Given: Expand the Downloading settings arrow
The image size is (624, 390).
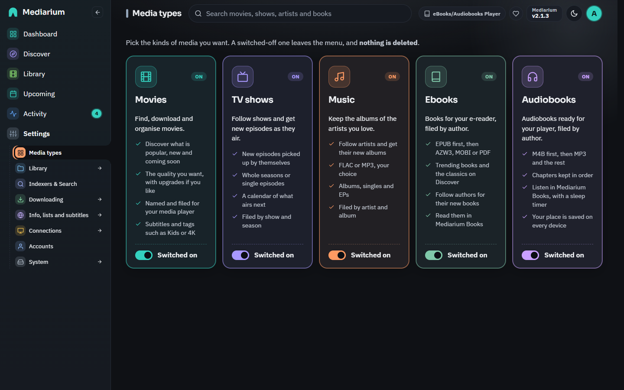Looking at the screenshot, I should 100,199.
